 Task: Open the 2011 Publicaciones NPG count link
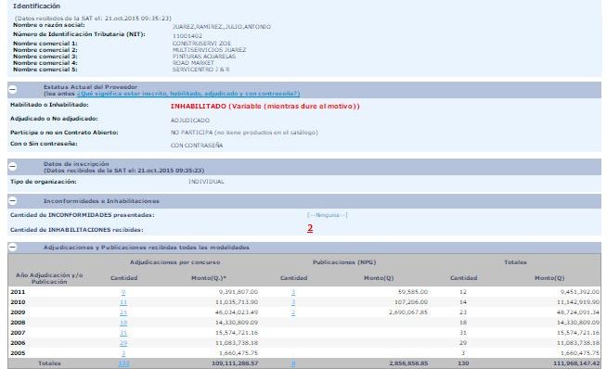click(293, 292)
